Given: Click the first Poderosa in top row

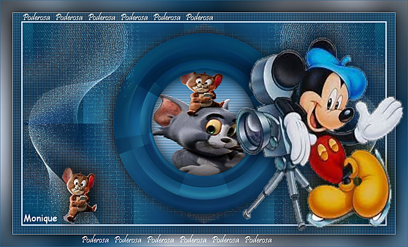Looking at the screenshot, I should pyautogui.click(x=37, y=17).
